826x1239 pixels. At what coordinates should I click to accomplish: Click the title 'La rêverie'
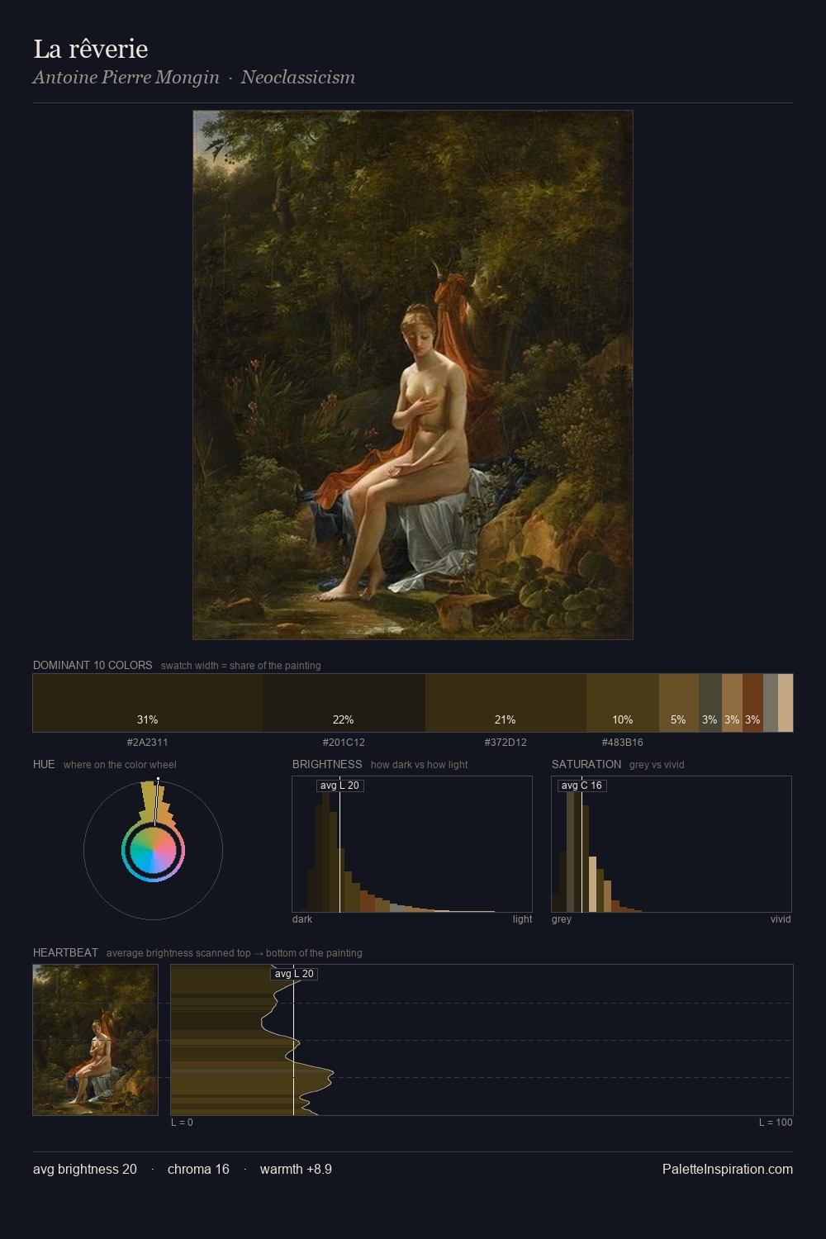click(x=91, y=49)
